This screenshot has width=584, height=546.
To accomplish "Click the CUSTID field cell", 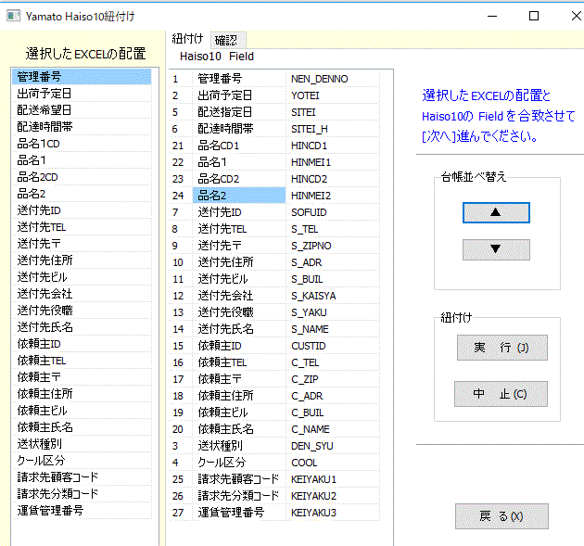I will (333, 346).
